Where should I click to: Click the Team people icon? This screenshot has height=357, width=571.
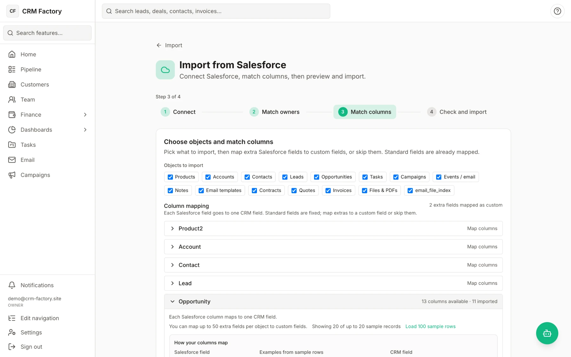click(12, 100)
